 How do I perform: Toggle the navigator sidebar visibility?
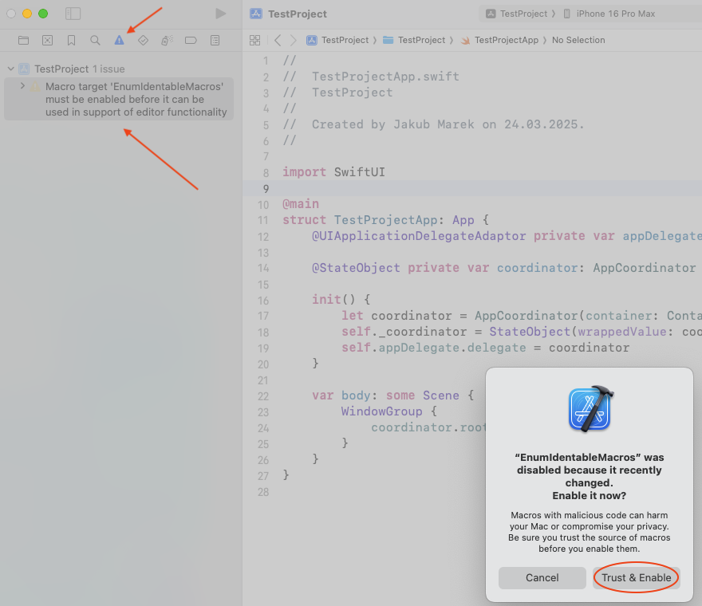tap(73, 14)
